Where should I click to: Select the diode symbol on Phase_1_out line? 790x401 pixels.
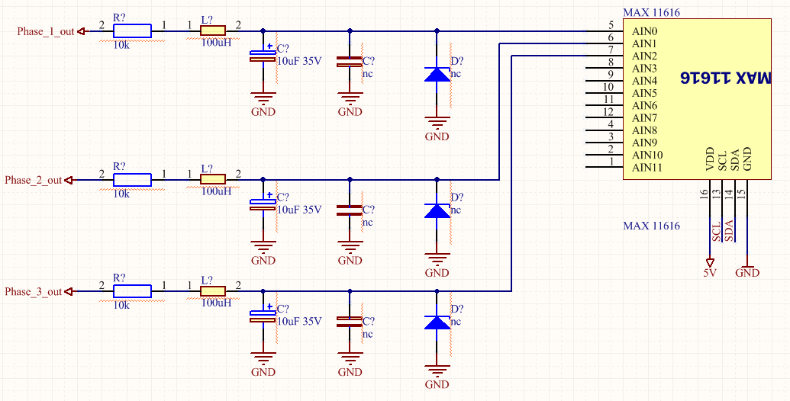(437, 74)
